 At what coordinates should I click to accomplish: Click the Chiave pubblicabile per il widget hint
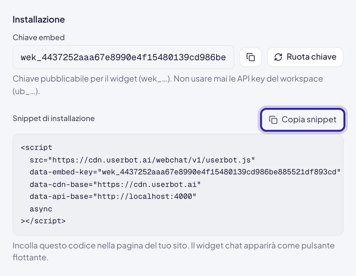pos(168,85)
